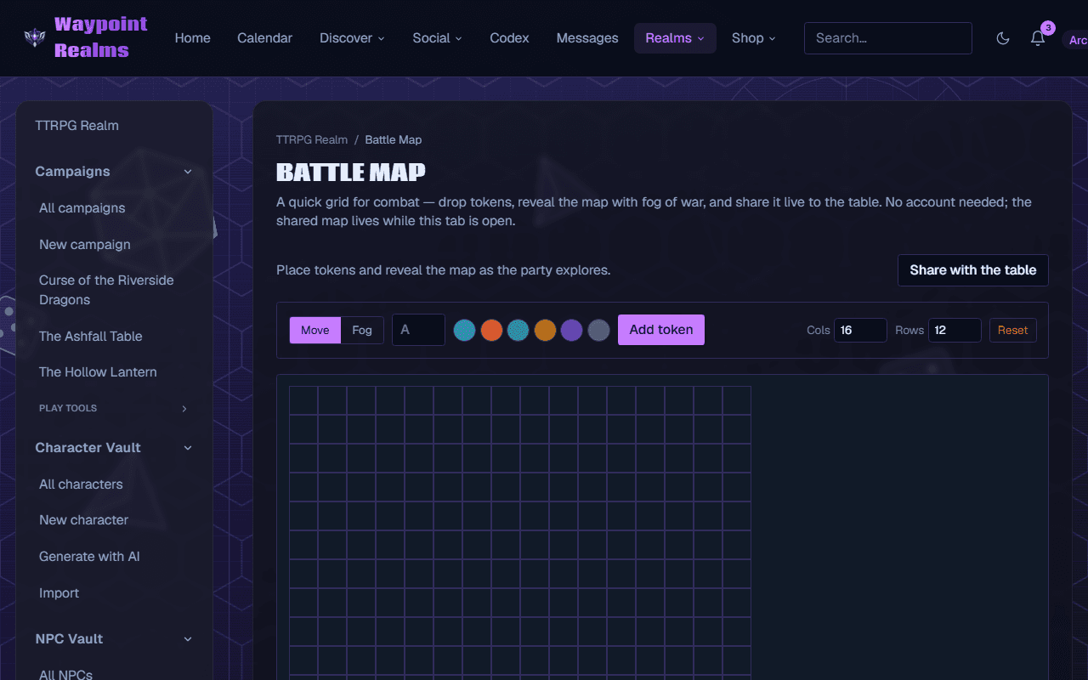Focus the Rows number field
Screen dimensions: 1088x680
(x=955, y=330)
